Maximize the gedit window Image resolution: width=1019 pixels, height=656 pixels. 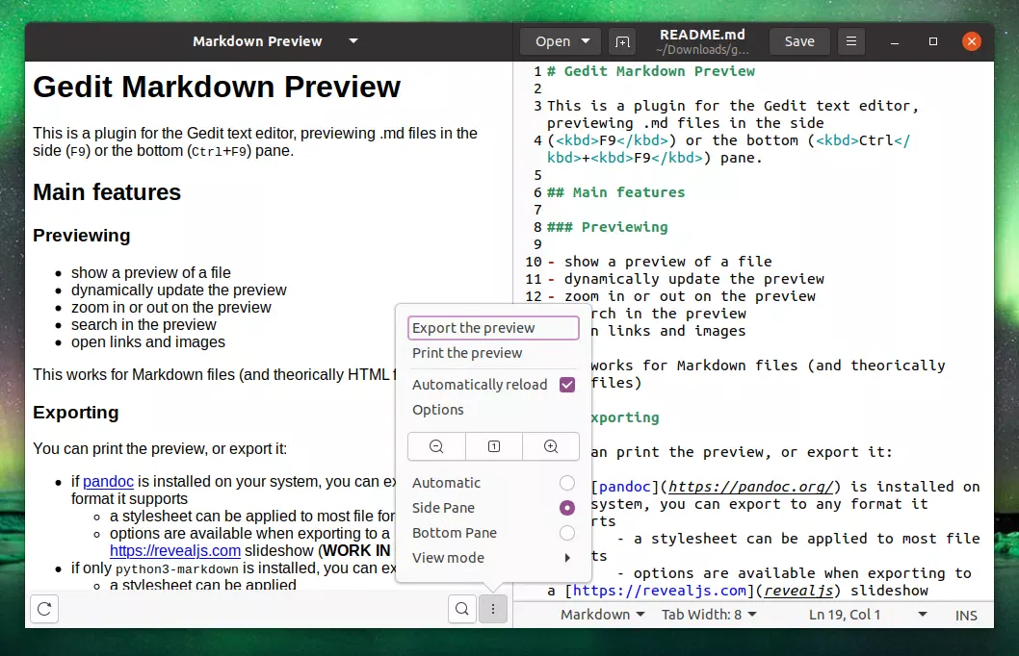(933, 41)
